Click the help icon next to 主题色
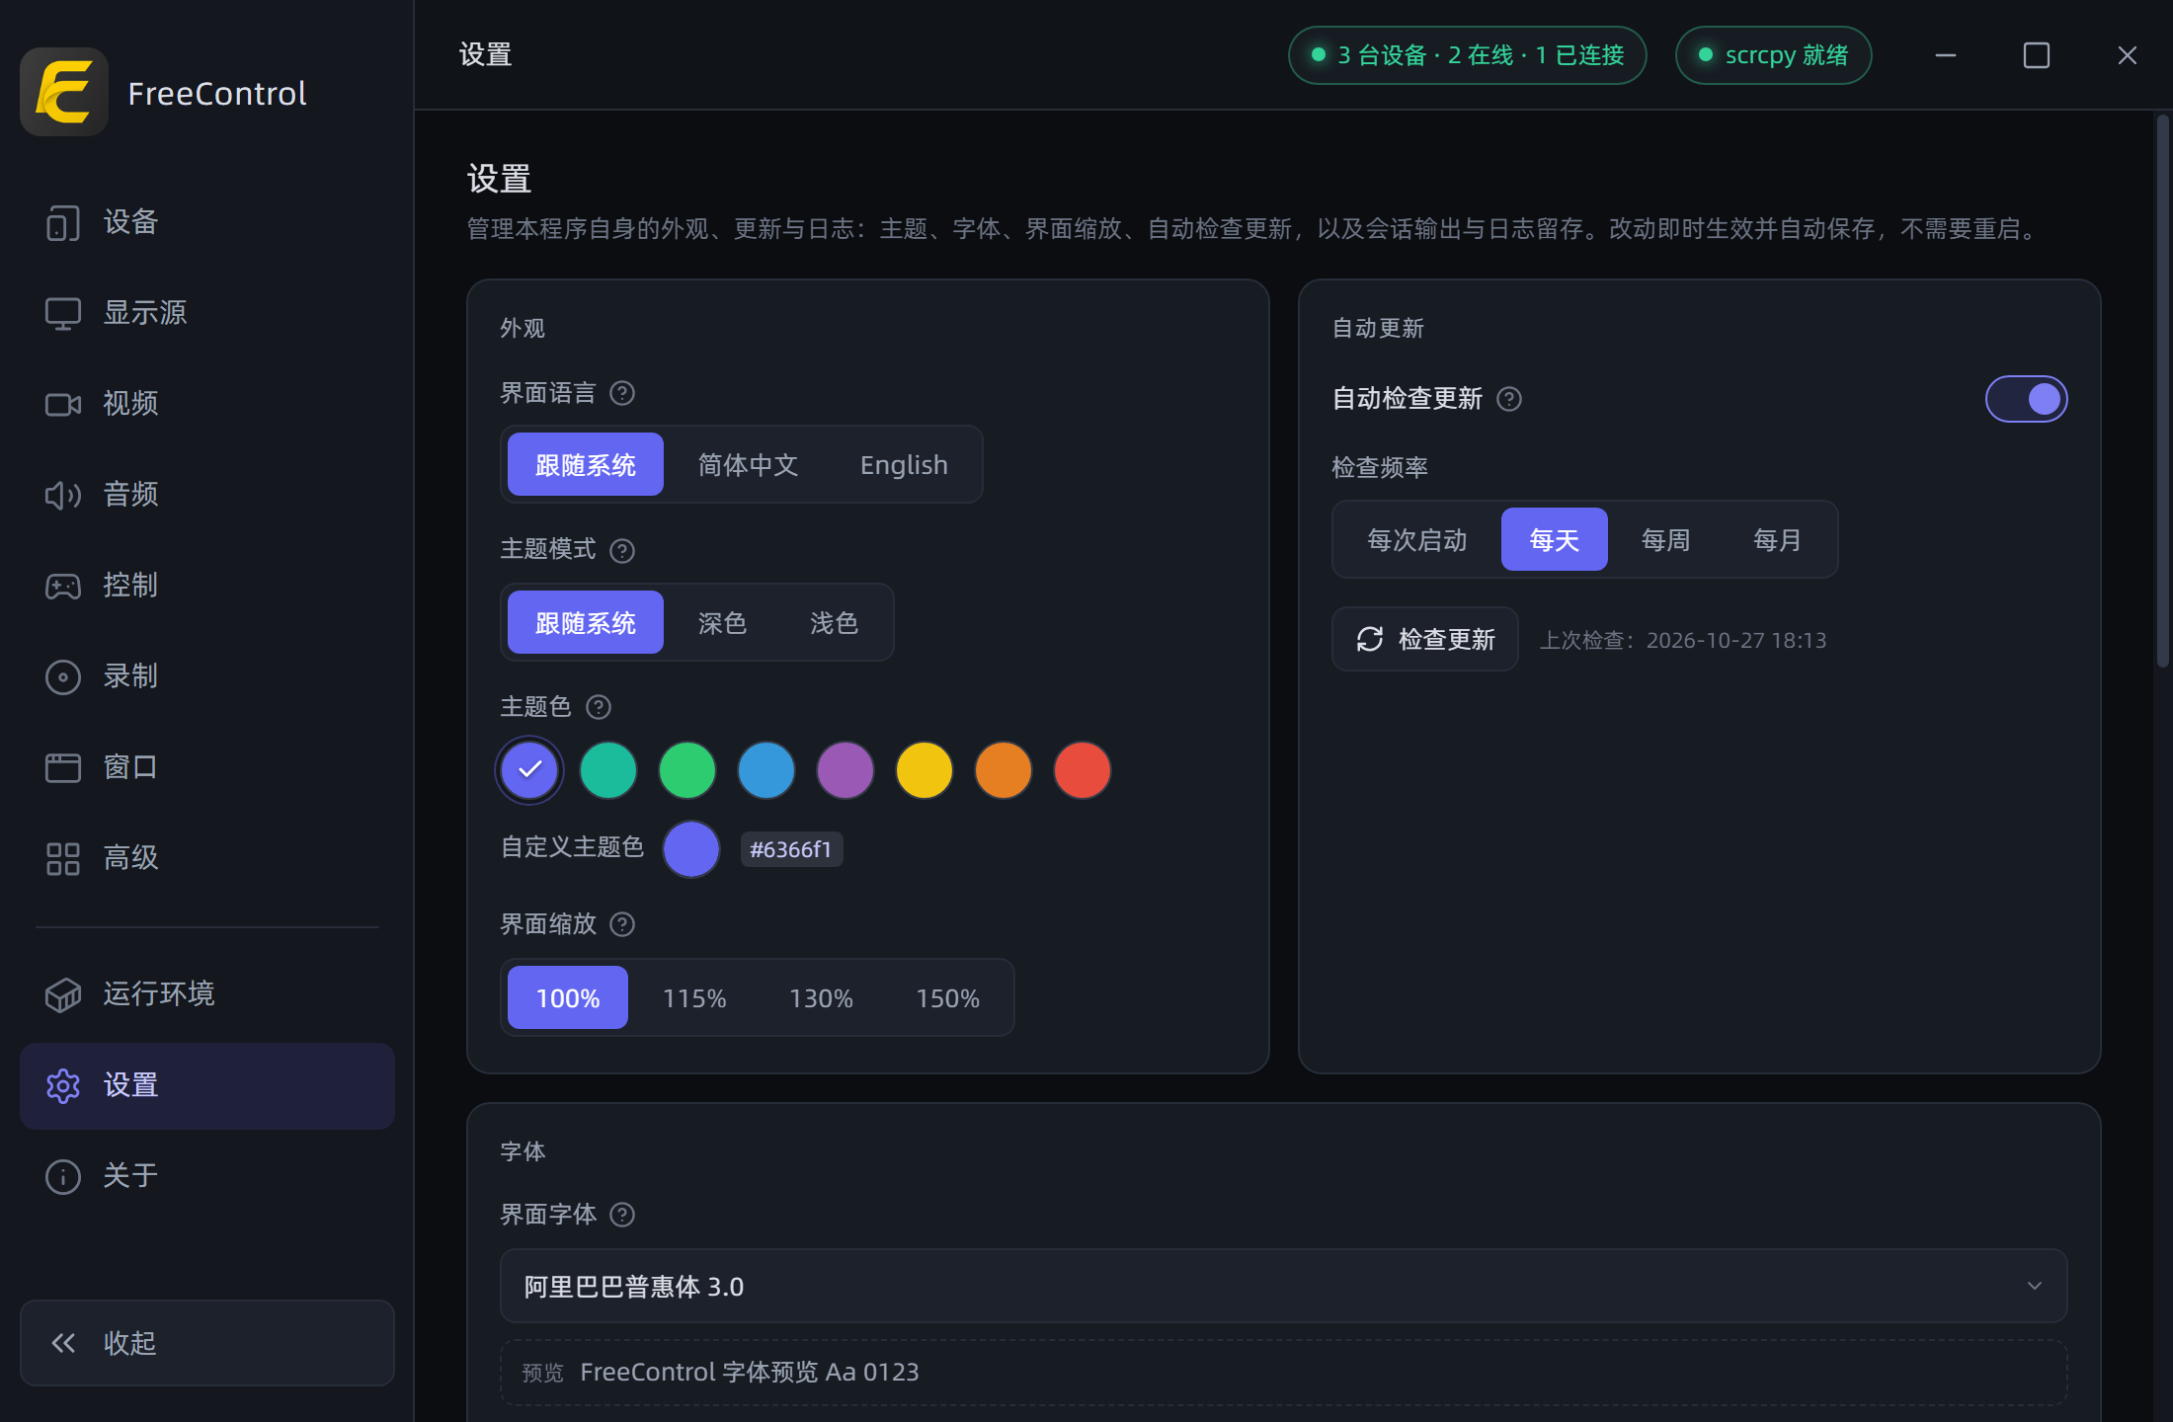2173x1422 pixels. (599, 707)
